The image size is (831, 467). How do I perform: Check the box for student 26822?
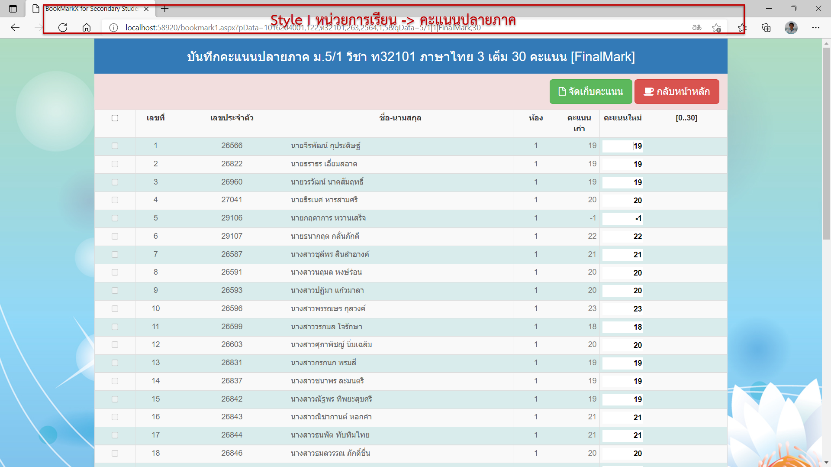[x=115, y=164]
